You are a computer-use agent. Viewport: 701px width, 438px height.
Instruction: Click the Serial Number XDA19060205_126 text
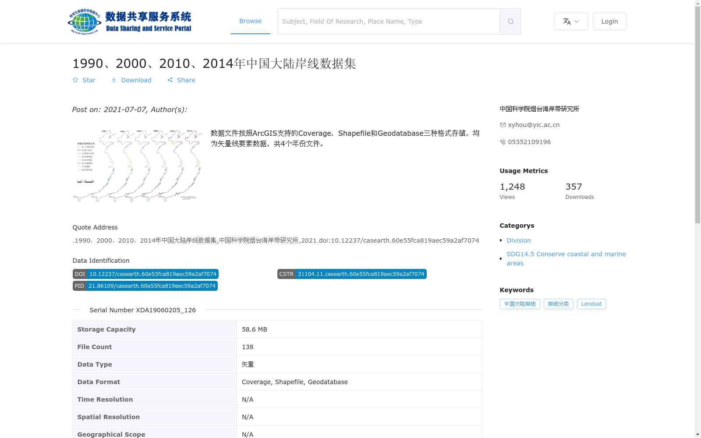[143, 310]
